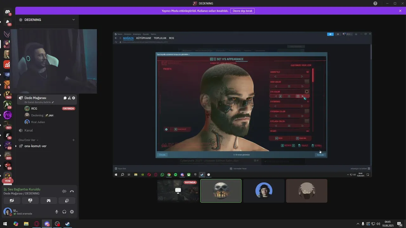Open system volume control in tray
The width and height of the screenshot is (406, 228).
point(378,224)
